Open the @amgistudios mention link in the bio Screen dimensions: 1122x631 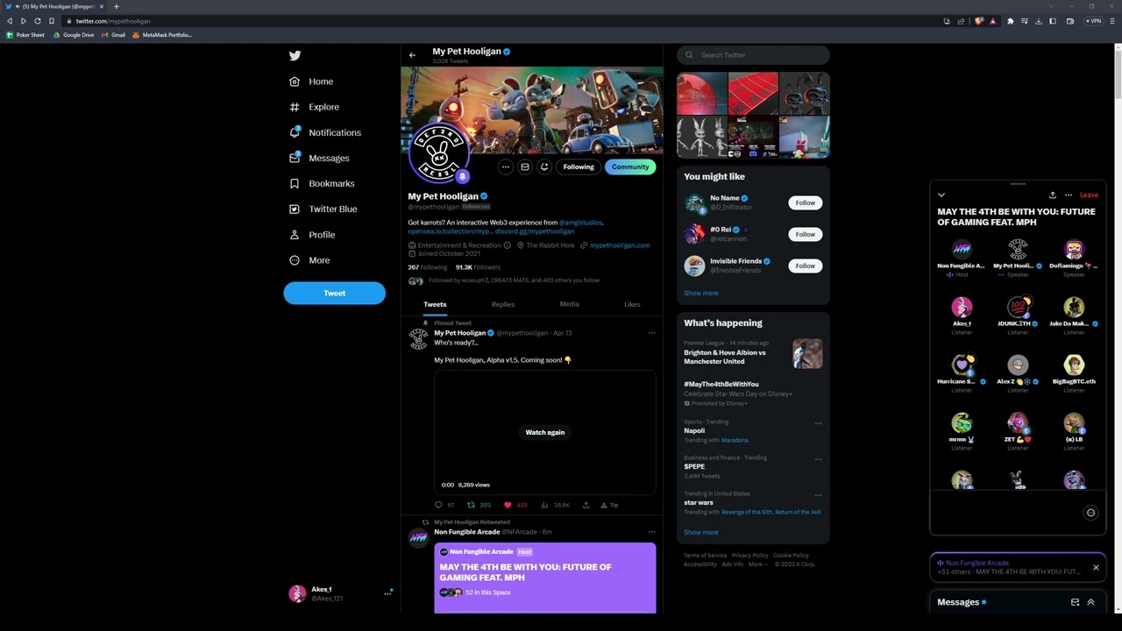click(x=580, y=223)
